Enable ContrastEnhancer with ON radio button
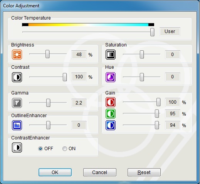The image size is (200, 184). [65, 149]
